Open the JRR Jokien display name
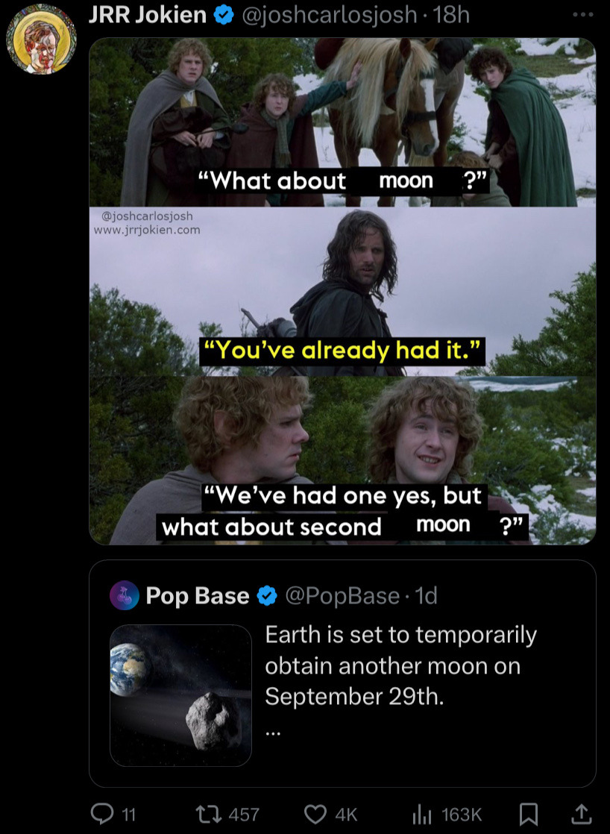Viewport: 610px width, 834px height. tap(148, 15)
